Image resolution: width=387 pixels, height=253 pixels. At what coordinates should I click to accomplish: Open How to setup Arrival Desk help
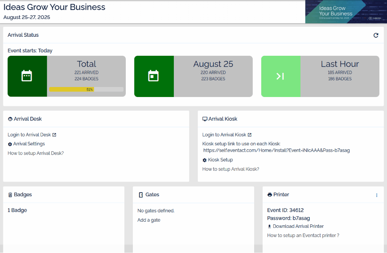point(36,153)
